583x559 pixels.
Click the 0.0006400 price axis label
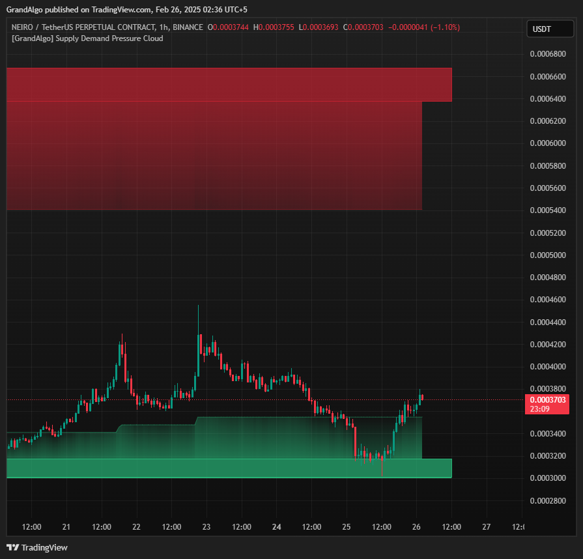tap(548, 98)
